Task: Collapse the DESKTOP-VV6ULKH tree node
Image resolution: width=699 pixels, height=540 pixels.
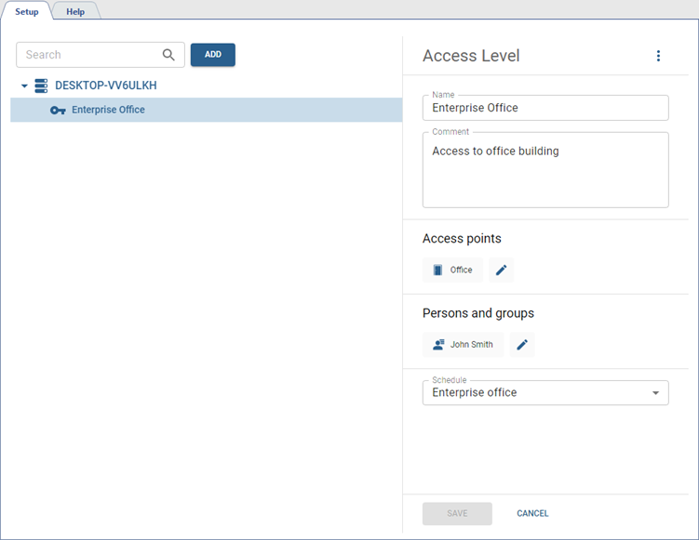Action: coord(24,86)
